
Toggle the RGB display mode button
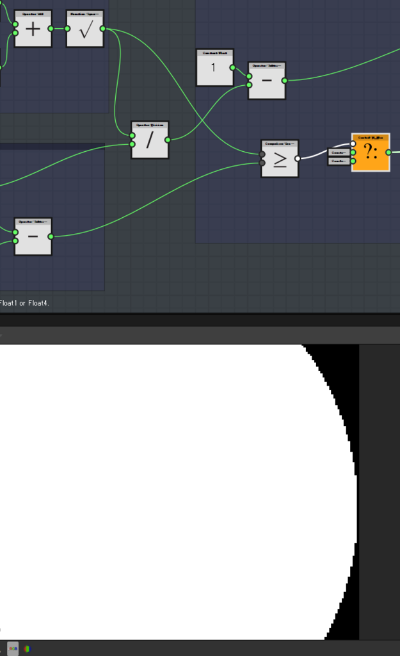coord(13,648)
